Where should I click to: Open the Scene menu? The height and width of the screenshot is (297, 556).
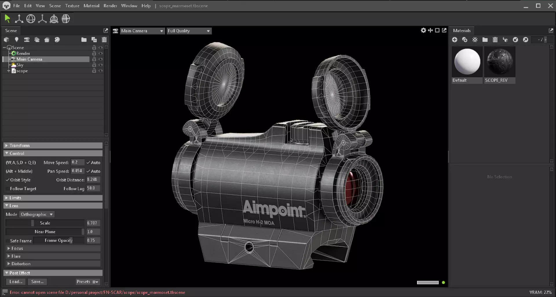55,6
